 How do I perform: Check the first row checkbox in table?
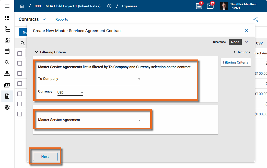[x=20, y=63]
